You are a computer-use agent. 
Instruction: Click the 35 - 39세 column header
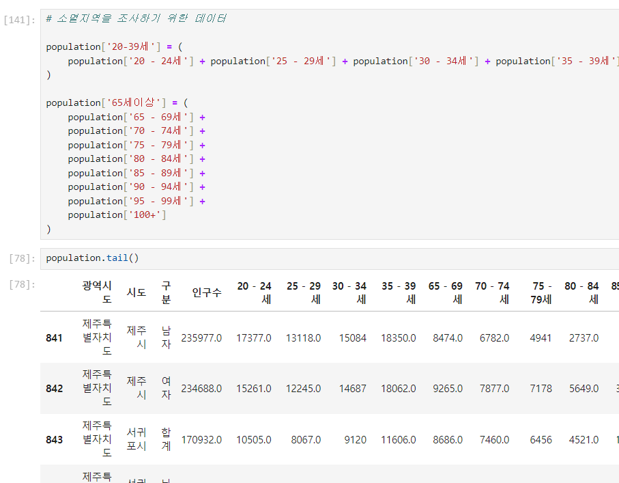[x=399, y=292]
